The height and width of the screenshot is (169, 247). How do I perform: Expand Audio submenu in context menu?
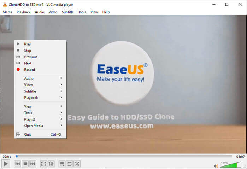pyautogui.click(x=40, y=78)
